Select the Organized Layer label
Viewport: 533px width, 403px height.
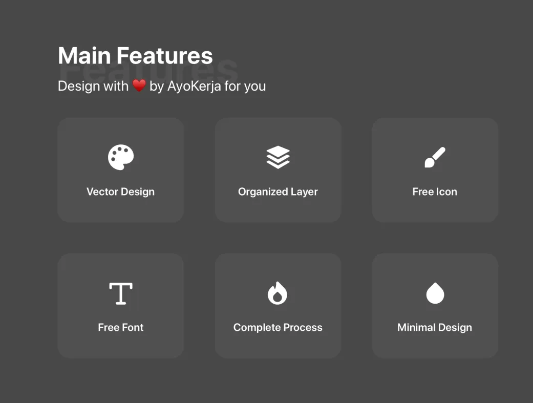278,192
